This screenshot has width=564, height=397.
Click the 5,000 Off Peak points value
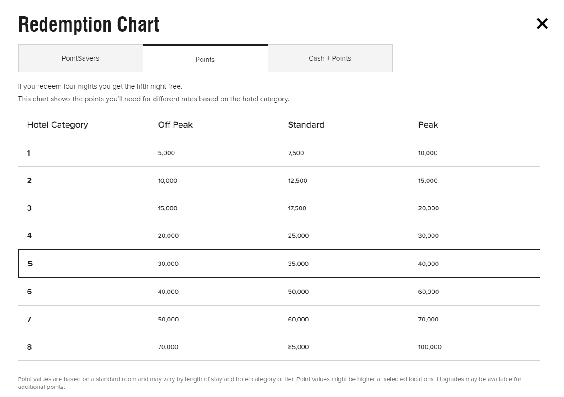tap(166, 153)
